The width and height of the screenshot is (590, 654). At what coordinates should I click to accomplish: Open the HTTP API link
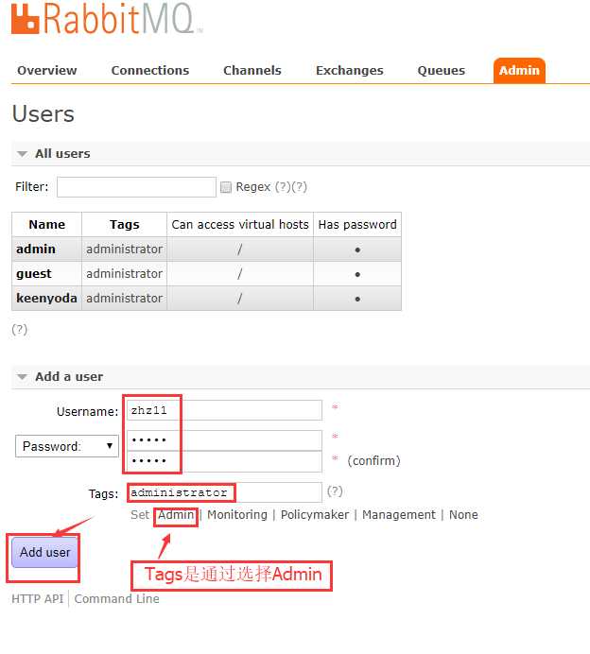coord(37,599)
